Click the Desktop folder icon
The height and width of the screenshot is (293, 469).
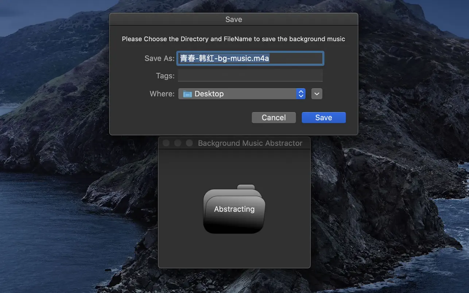point(187,94)
